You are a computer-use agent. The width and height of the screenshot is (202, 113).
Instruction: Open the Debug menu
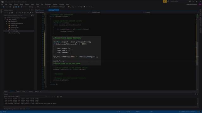click(x=27, y=4)
